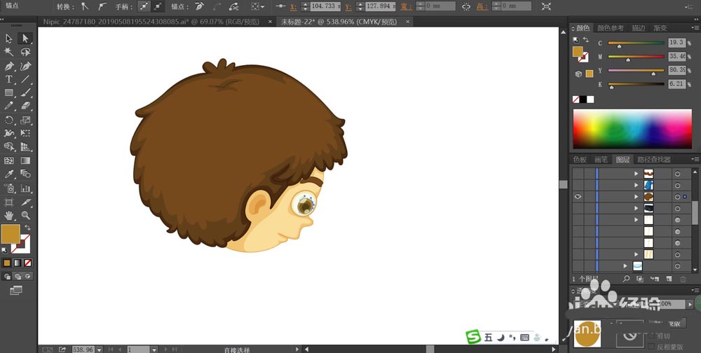Screen dimensions: 701x353
Task: Select the Hand tool
Action: pyautogui.click(x=9, y=216)
